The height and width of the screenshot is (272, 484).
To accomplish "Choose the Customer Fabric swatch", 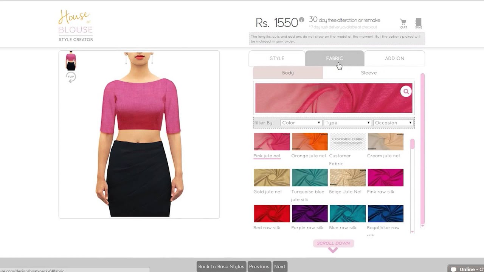I will [x=347, y=142].
